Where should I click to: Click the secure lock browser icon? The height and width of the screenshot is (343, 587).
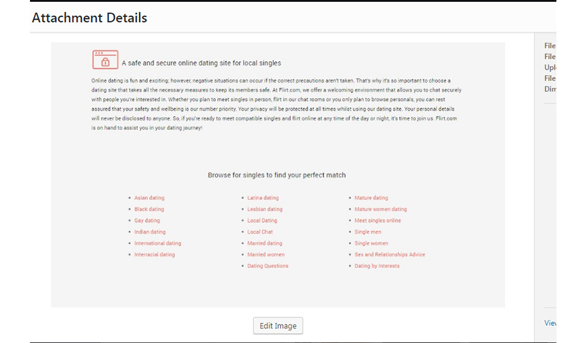105,60
